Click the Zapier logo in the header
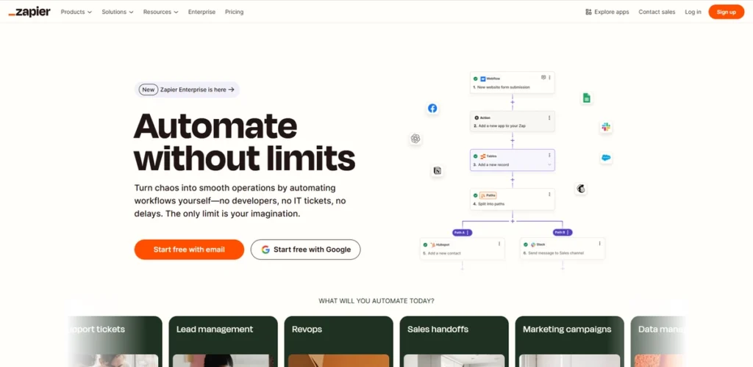 (x=29, y=12)
